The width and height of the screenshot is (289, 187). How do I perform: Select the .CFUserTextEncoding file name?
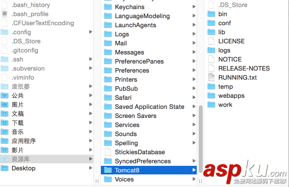point(43,23)
